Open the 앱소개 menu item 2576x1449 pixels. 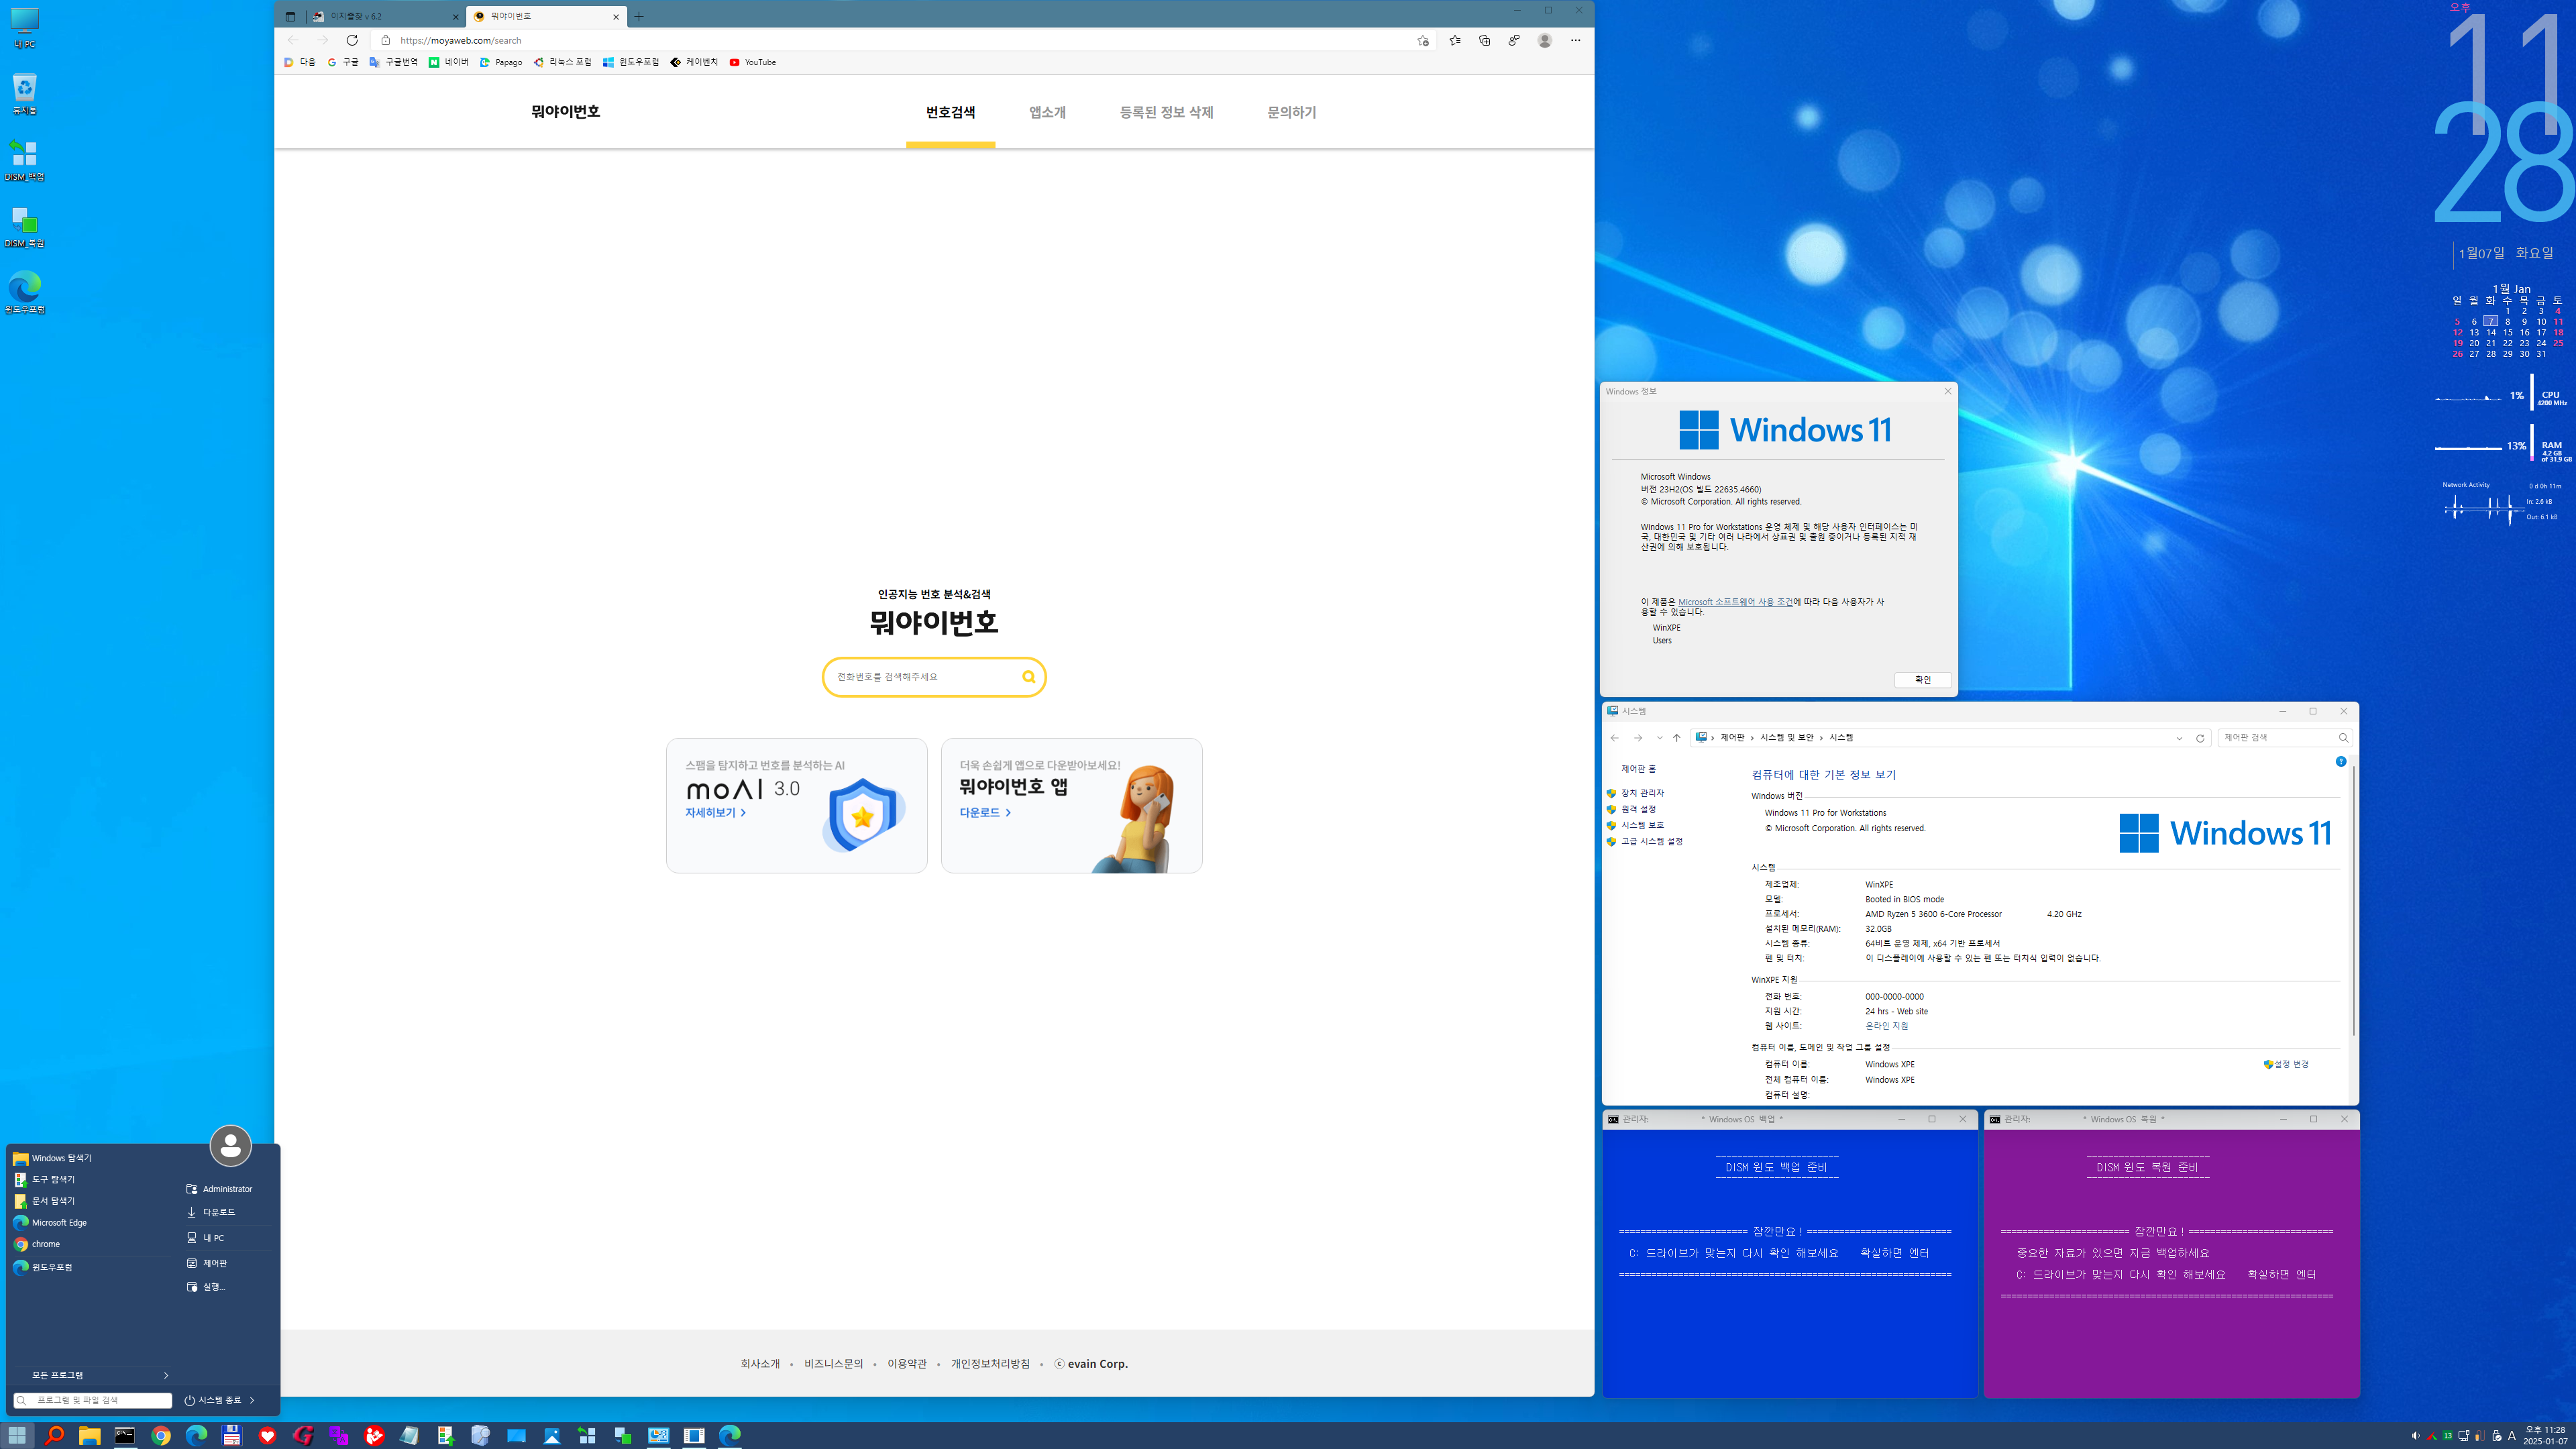[x=1047, y=113]
